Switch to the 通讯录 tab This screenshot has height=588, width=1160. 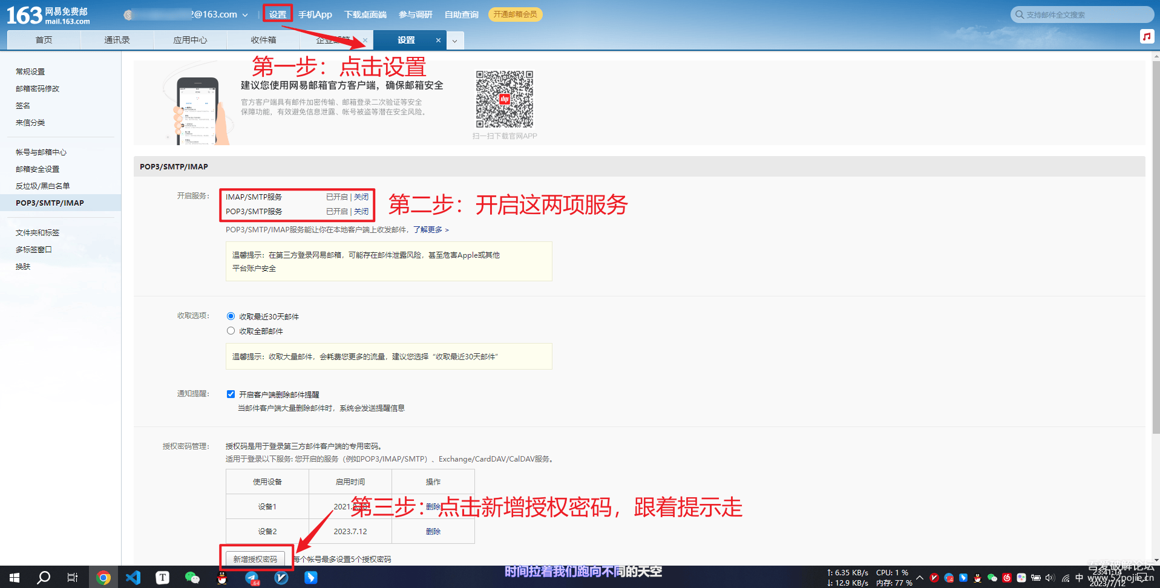pos(117,40)
